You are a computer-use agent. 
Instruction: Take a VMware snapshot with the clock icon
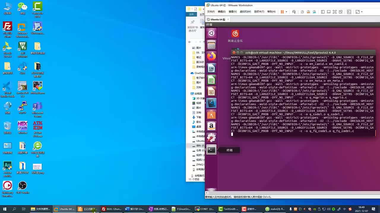(303, 12)
